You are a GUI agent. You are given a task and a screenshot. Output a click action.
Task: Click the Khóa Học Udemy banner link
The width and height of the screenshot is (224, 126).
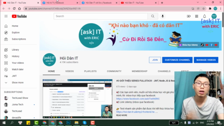tap(189, 45)
